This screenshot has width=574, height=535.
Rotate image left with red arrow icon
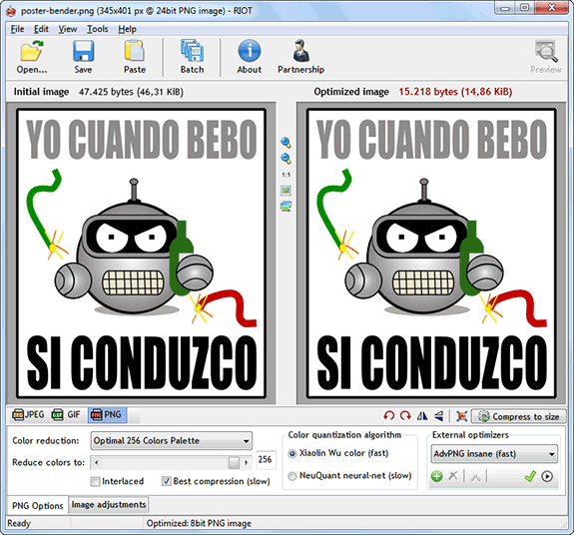388,415
